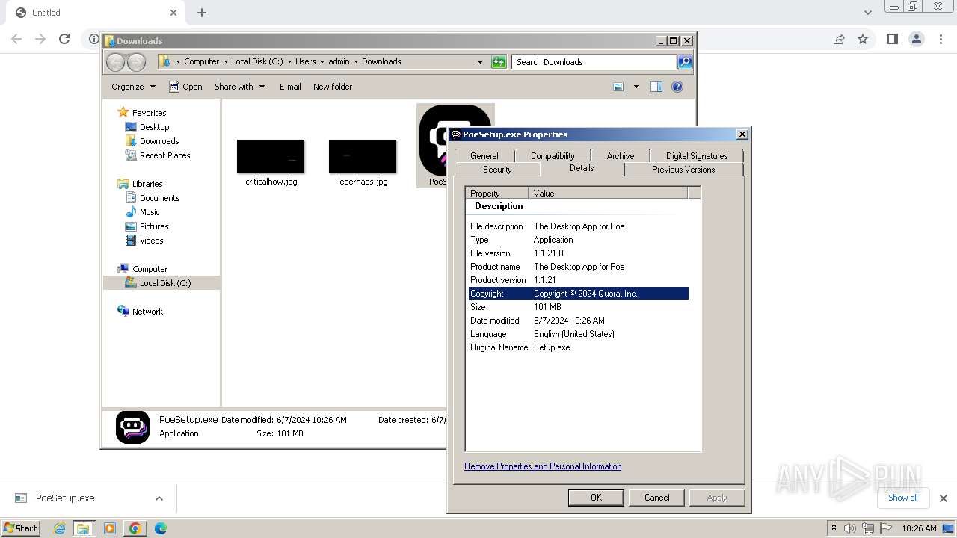Open the Chrome share icon
The width and height of the screenshot is (957, 538).
click(x=839, y=39)
